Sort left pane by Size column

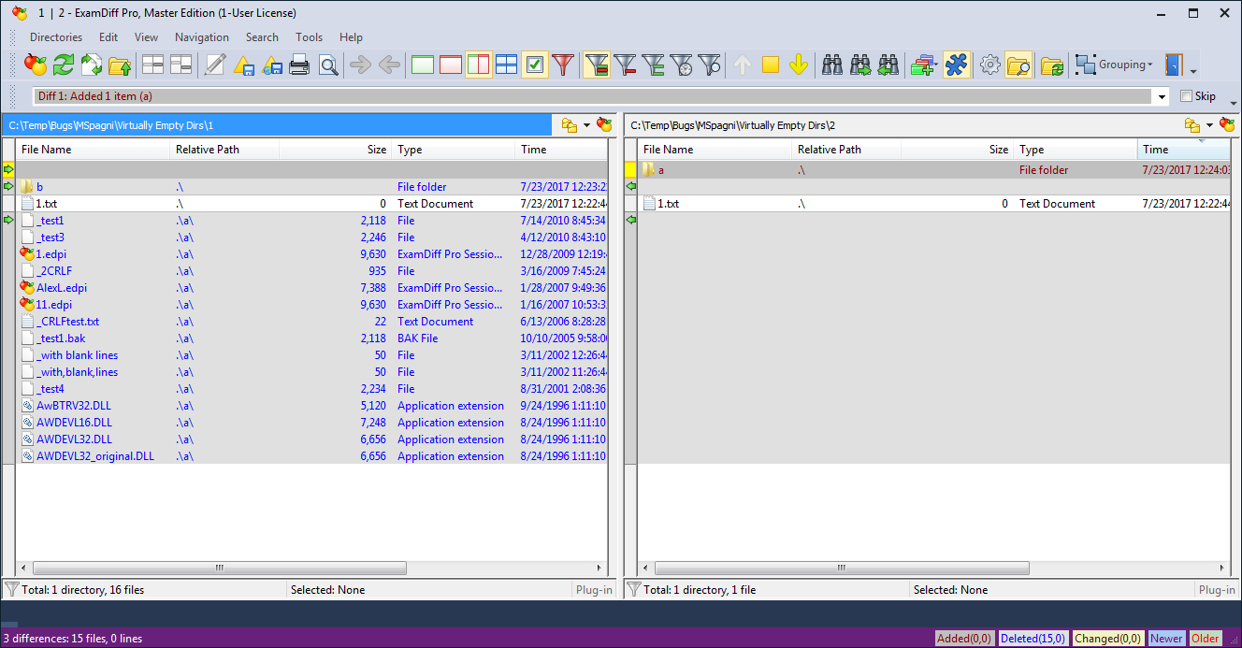335,150
